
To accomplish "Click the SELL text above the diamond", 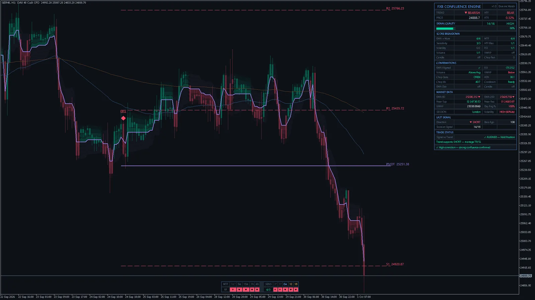I will 123,112.
